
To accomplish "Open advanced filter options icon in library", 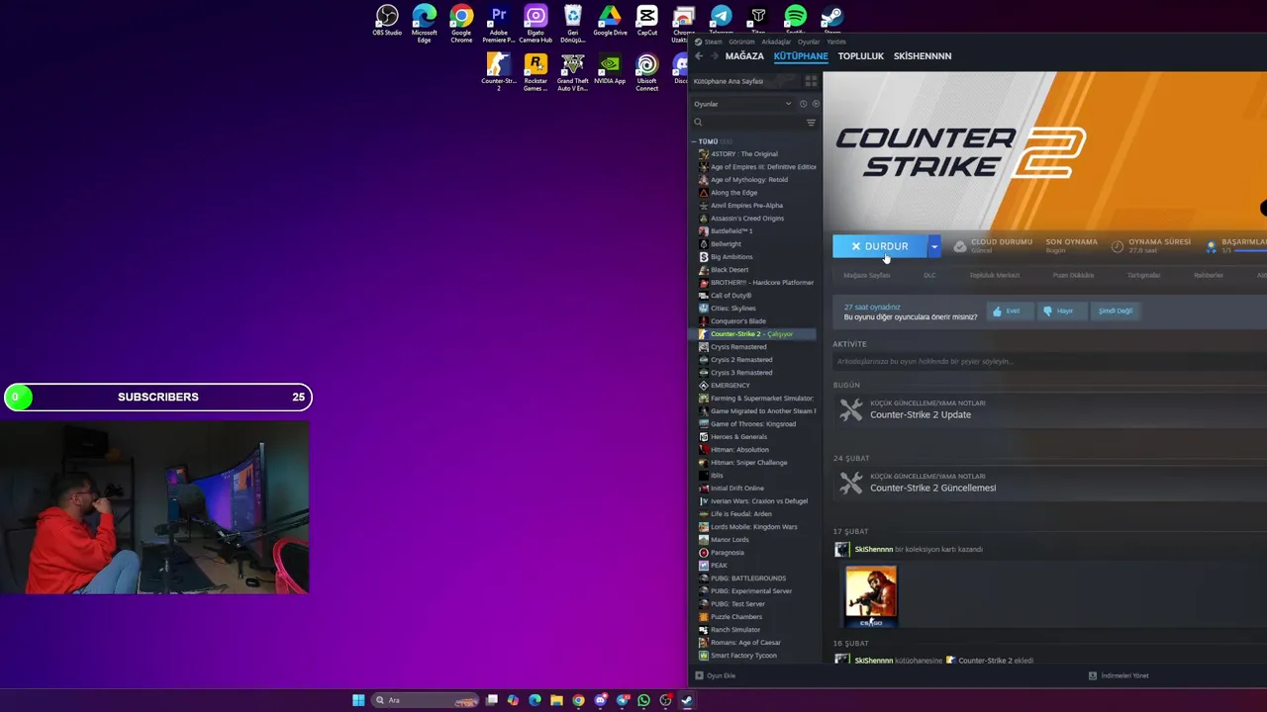I will [x=811, y=123].
